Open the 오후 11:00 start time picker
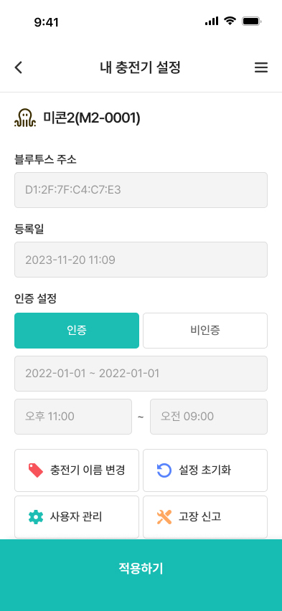This screenshot has height=611, width=282. pyautogui.click(x=73, y=417)
